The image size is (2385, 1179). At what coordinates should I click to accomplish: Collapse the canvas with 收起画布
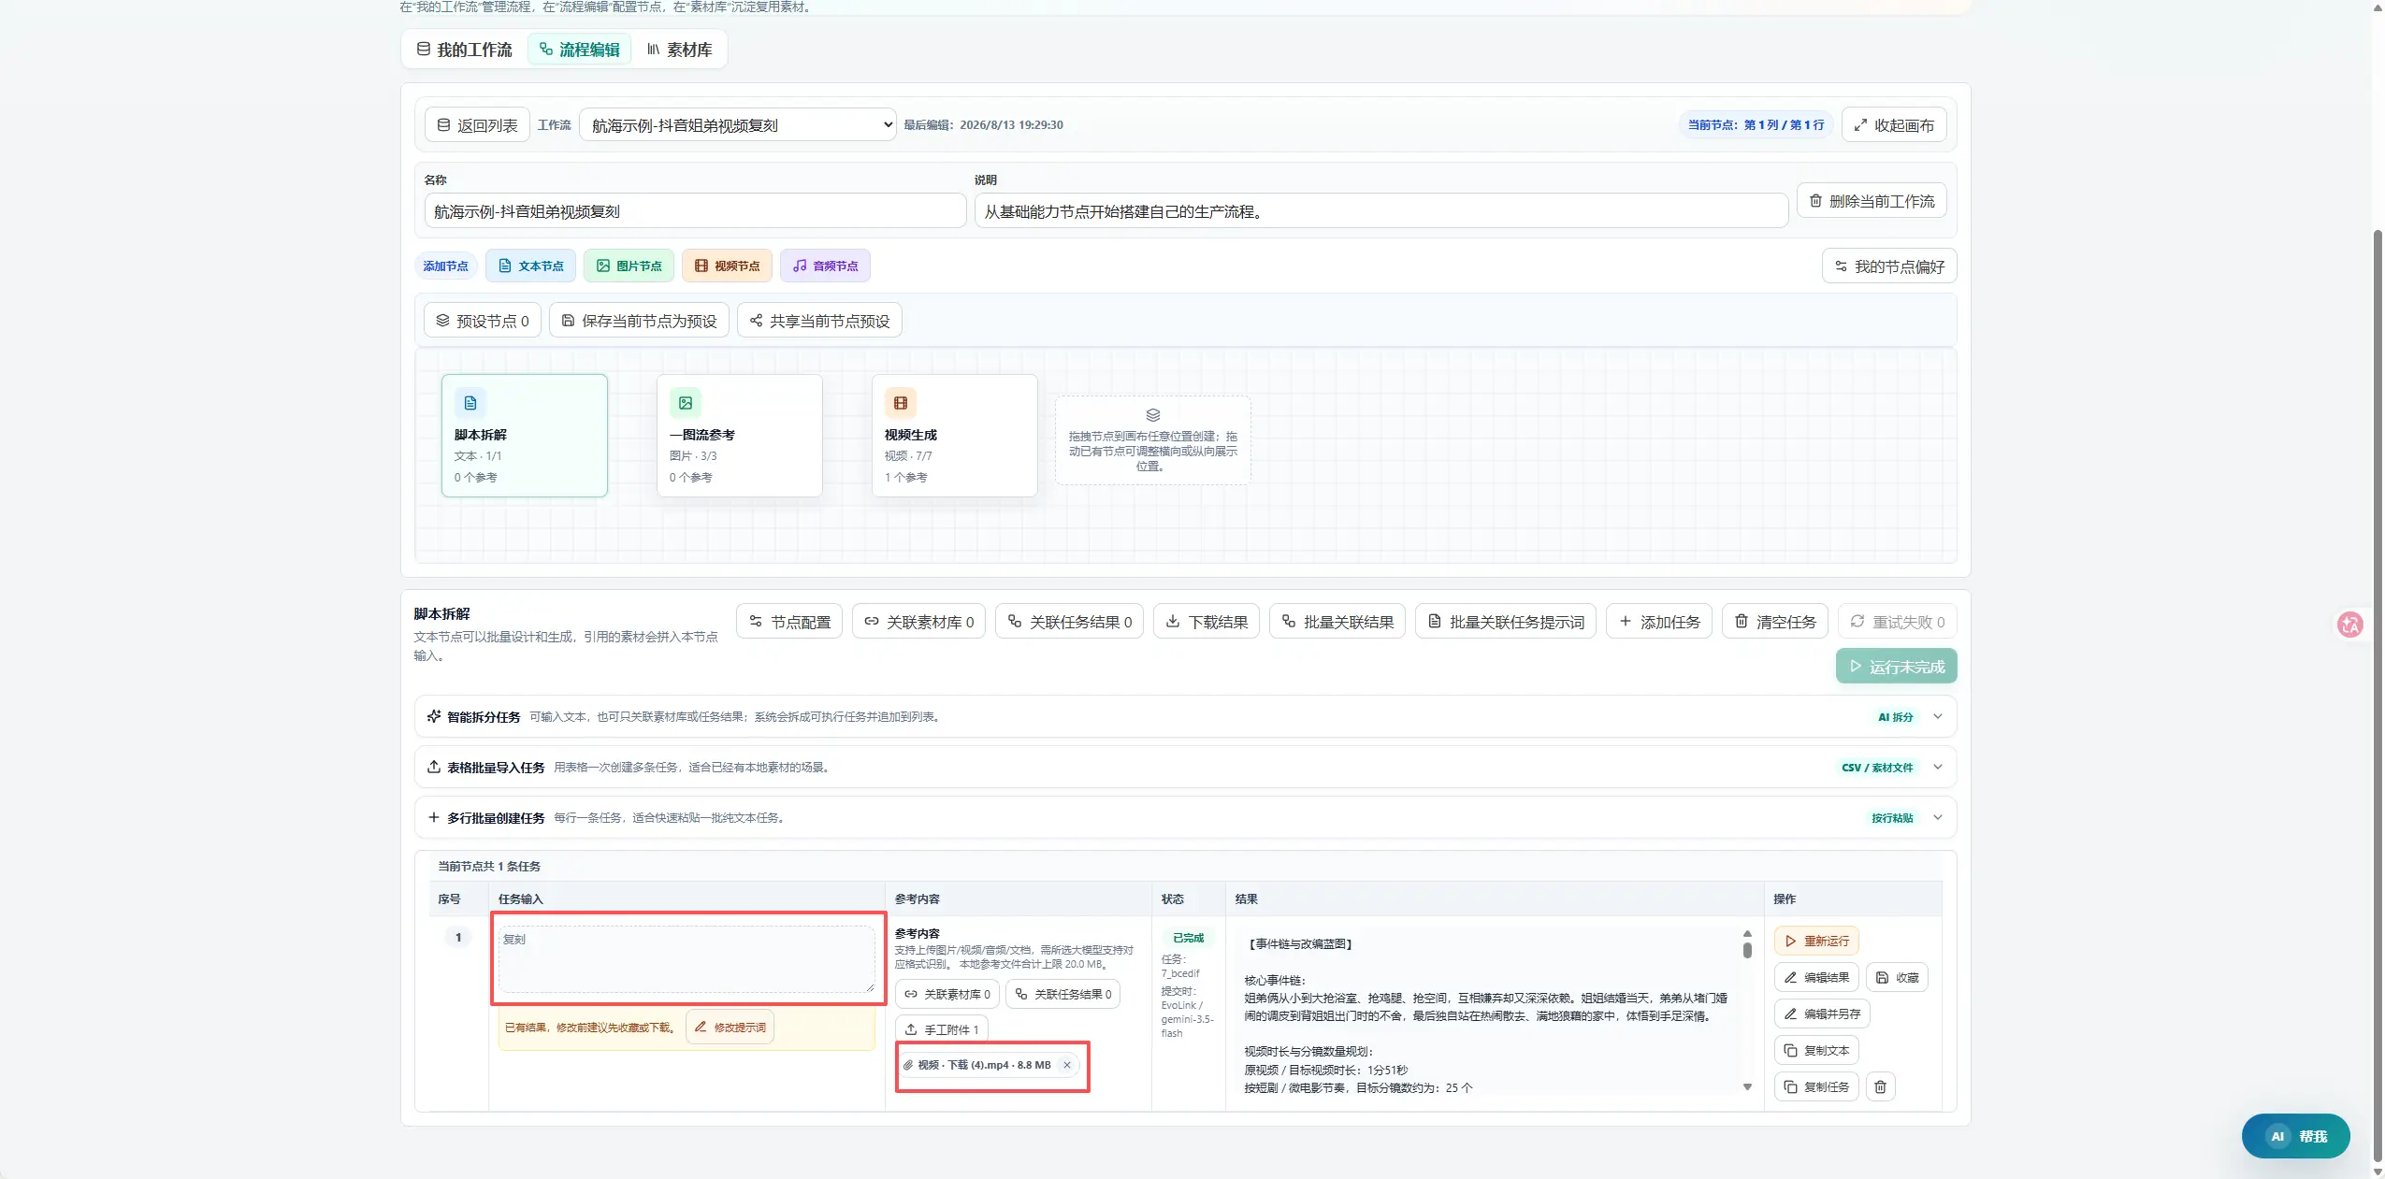coord(1894,125)
